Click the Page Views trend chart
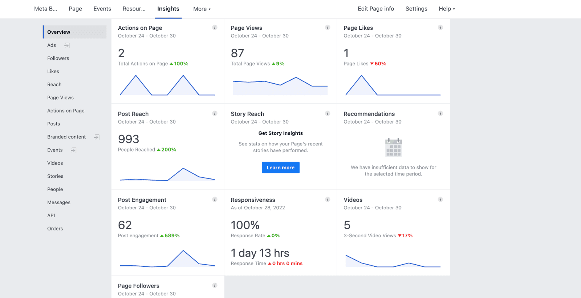 click(280, 86)
